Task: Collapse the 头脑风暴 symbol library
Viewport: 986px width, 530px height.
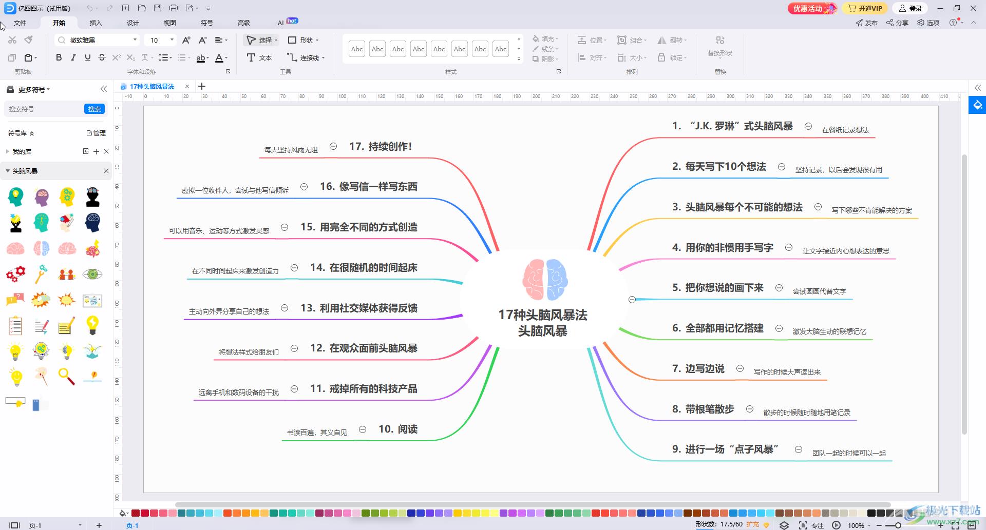Action: click(x=8, y=171)
